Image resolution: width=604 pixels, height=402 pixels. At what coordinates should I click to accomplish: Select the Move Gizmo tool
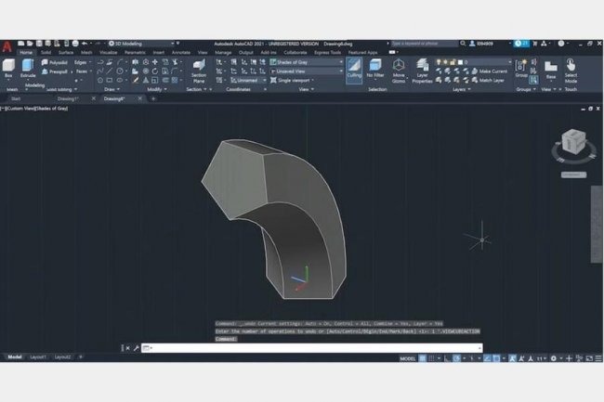click(399, 71)
